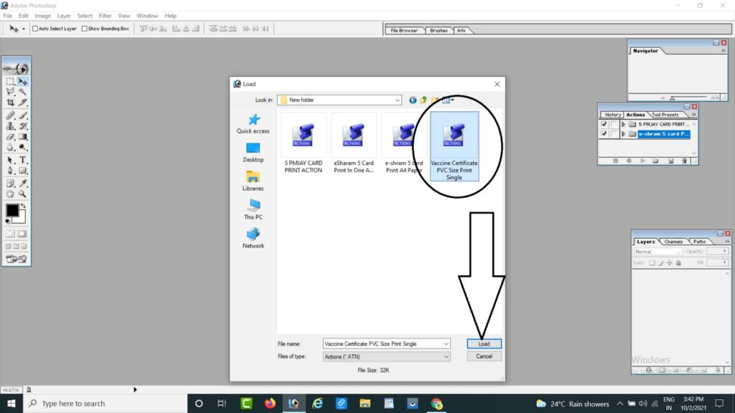This screenshot has height=413, width=735.
Task: Toggle dialog box for 5 PMJAY CARD PRINT set
Action: coord(613,125)
